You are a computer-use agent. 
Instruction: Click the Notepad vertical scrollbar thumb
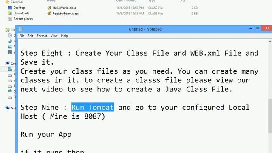(270, 116)
